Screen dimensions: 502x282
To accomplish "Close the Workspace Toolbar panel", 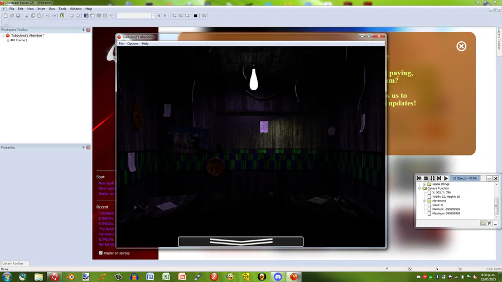I will [88, 30].
